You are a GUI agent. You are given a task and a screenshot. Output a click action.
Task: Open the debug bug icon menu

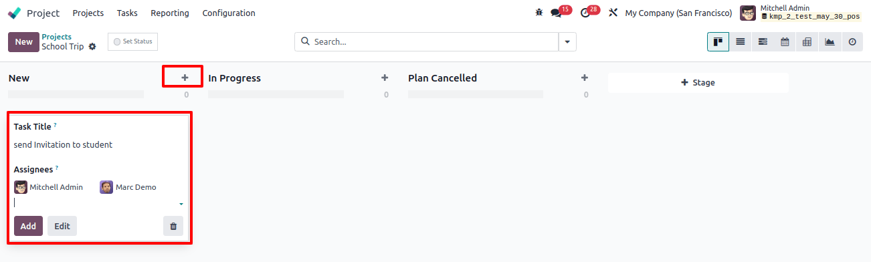[539, 13]
